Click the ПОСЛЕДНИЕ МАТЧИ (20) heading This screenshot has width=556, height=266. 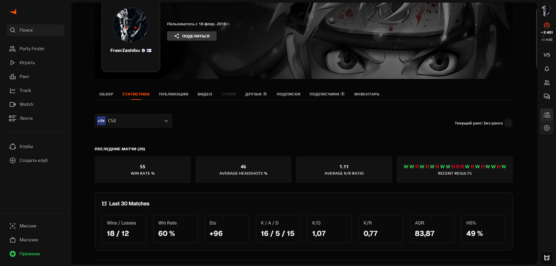[x=120, y=149]
